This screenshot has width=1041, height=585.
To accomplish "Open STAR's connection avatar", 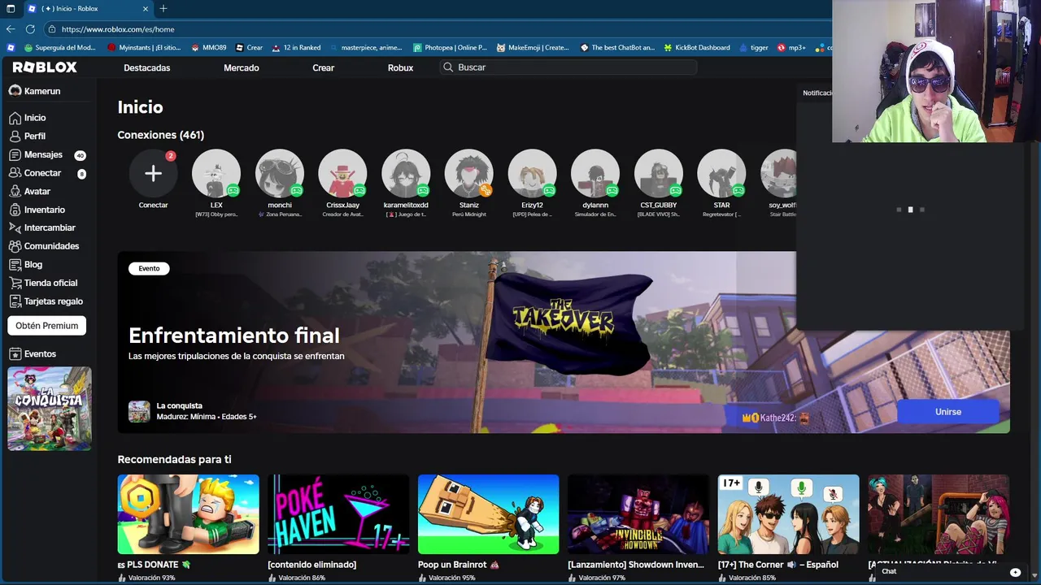I will pyautogui.click(x=721, y=173).
